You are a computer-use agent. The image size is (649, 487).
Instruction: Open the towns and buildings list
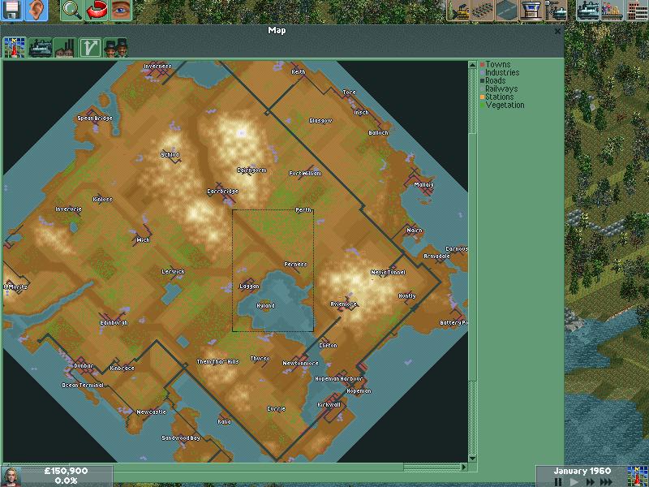pos(637,11)
